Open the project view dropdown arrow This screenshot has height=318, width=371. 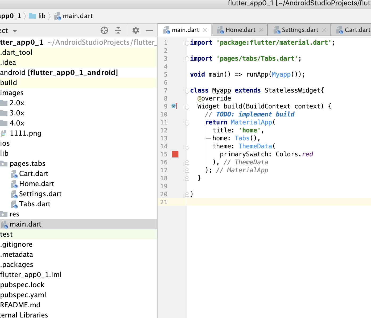pos(15,31)
